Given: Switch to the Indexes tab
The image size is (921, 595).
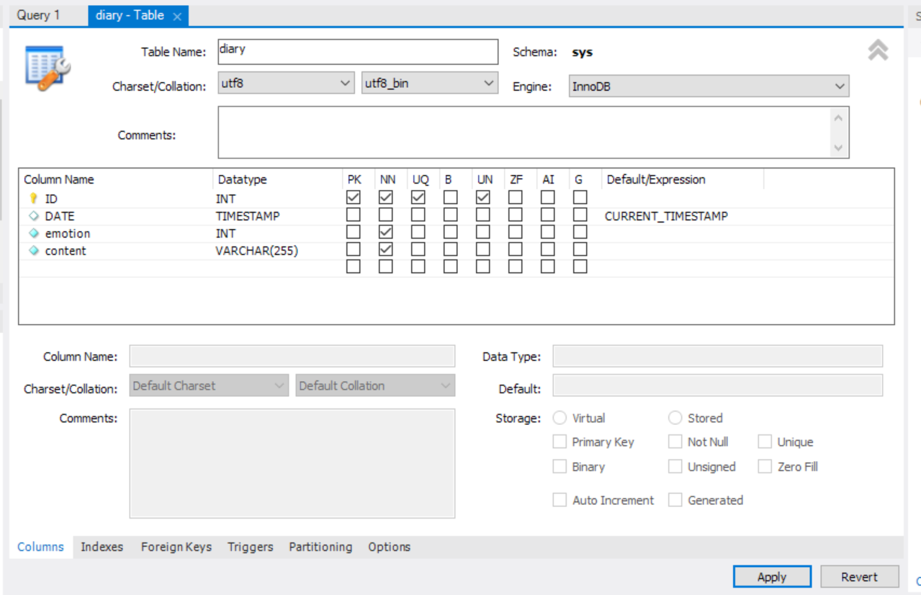Looking at the screenshot, I should point(102,547).
